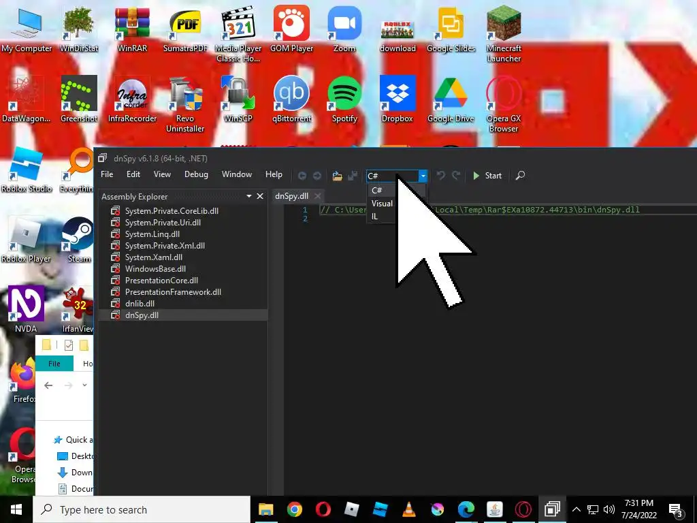
Task: Select System.Linq.dll assembly
Action: [152, 234]
